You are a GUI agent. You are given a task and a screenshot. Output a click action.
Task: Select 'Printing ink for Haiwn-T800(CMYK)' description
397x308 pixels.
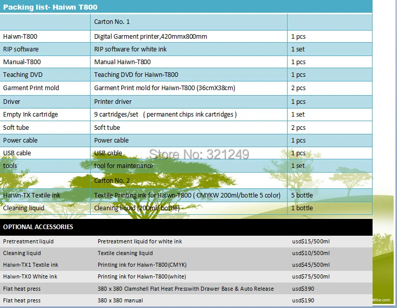[142, 265]
